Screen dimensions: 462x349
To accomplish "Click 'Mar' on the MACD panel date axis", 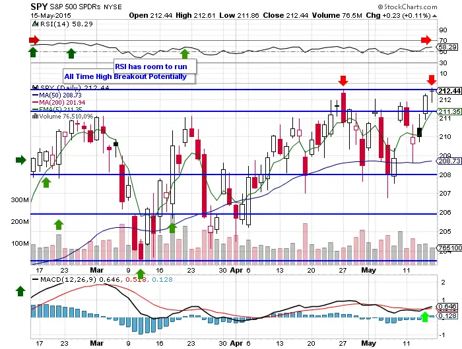I will click(x=96, y=343).
